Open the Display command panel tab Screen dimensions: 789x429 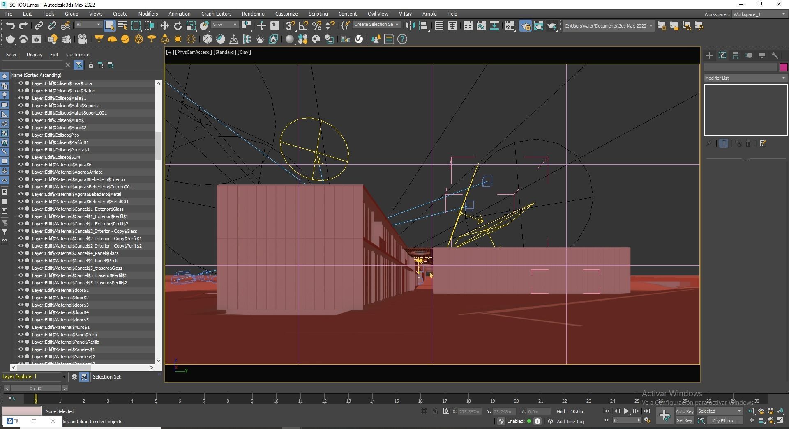(x=762, y=55)
